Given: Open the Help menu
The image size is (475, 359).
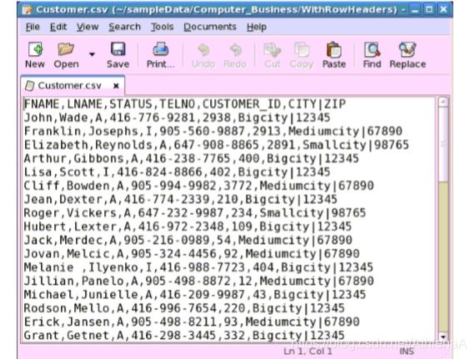Looking at the screenshot, I should pos(257,27).
